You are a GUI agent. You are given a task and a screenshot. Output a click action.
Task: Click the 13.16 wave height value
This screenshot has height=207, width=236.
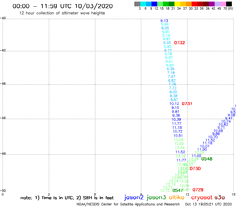click(181, 156)
